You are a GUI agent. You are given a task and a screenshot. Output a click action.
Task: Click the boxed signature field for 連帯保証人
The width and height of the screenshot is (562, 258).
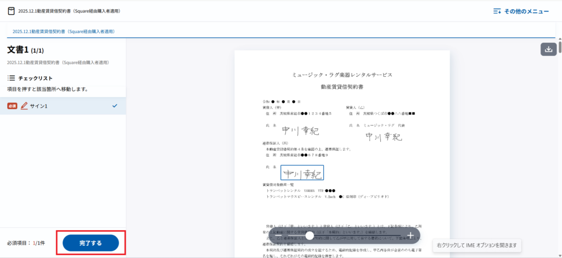coord(302,173)
